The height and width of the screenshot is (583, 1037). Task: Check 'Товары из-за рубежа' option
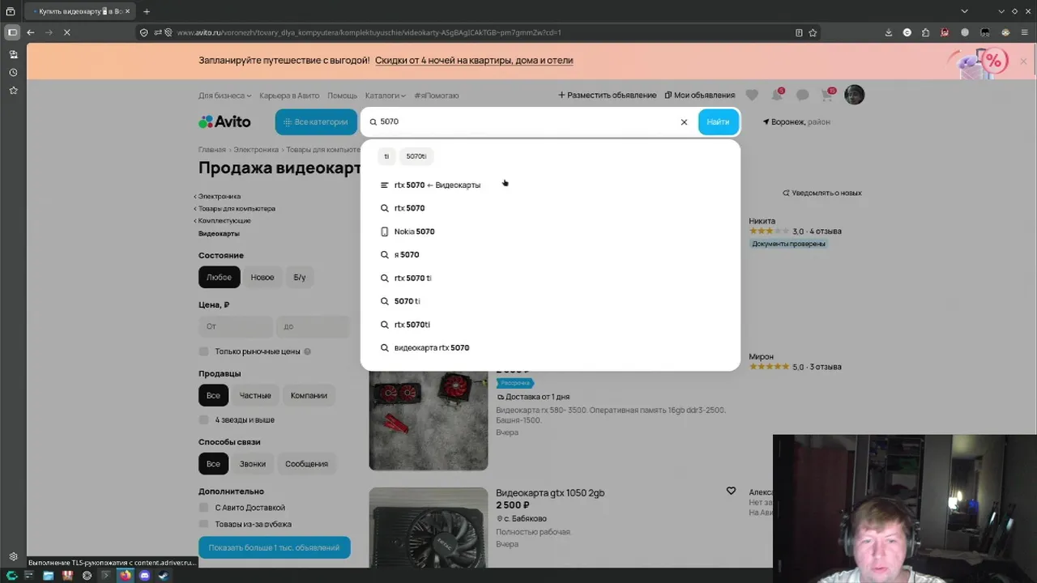click(x=203, y=524)
